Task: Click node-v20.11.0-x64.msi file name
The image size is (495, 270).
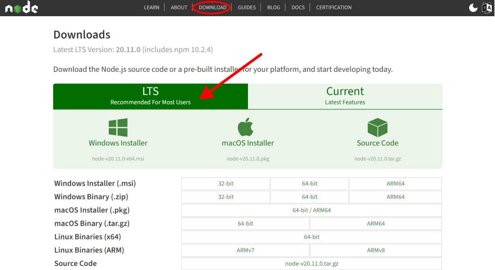Action: click(118, 159)
